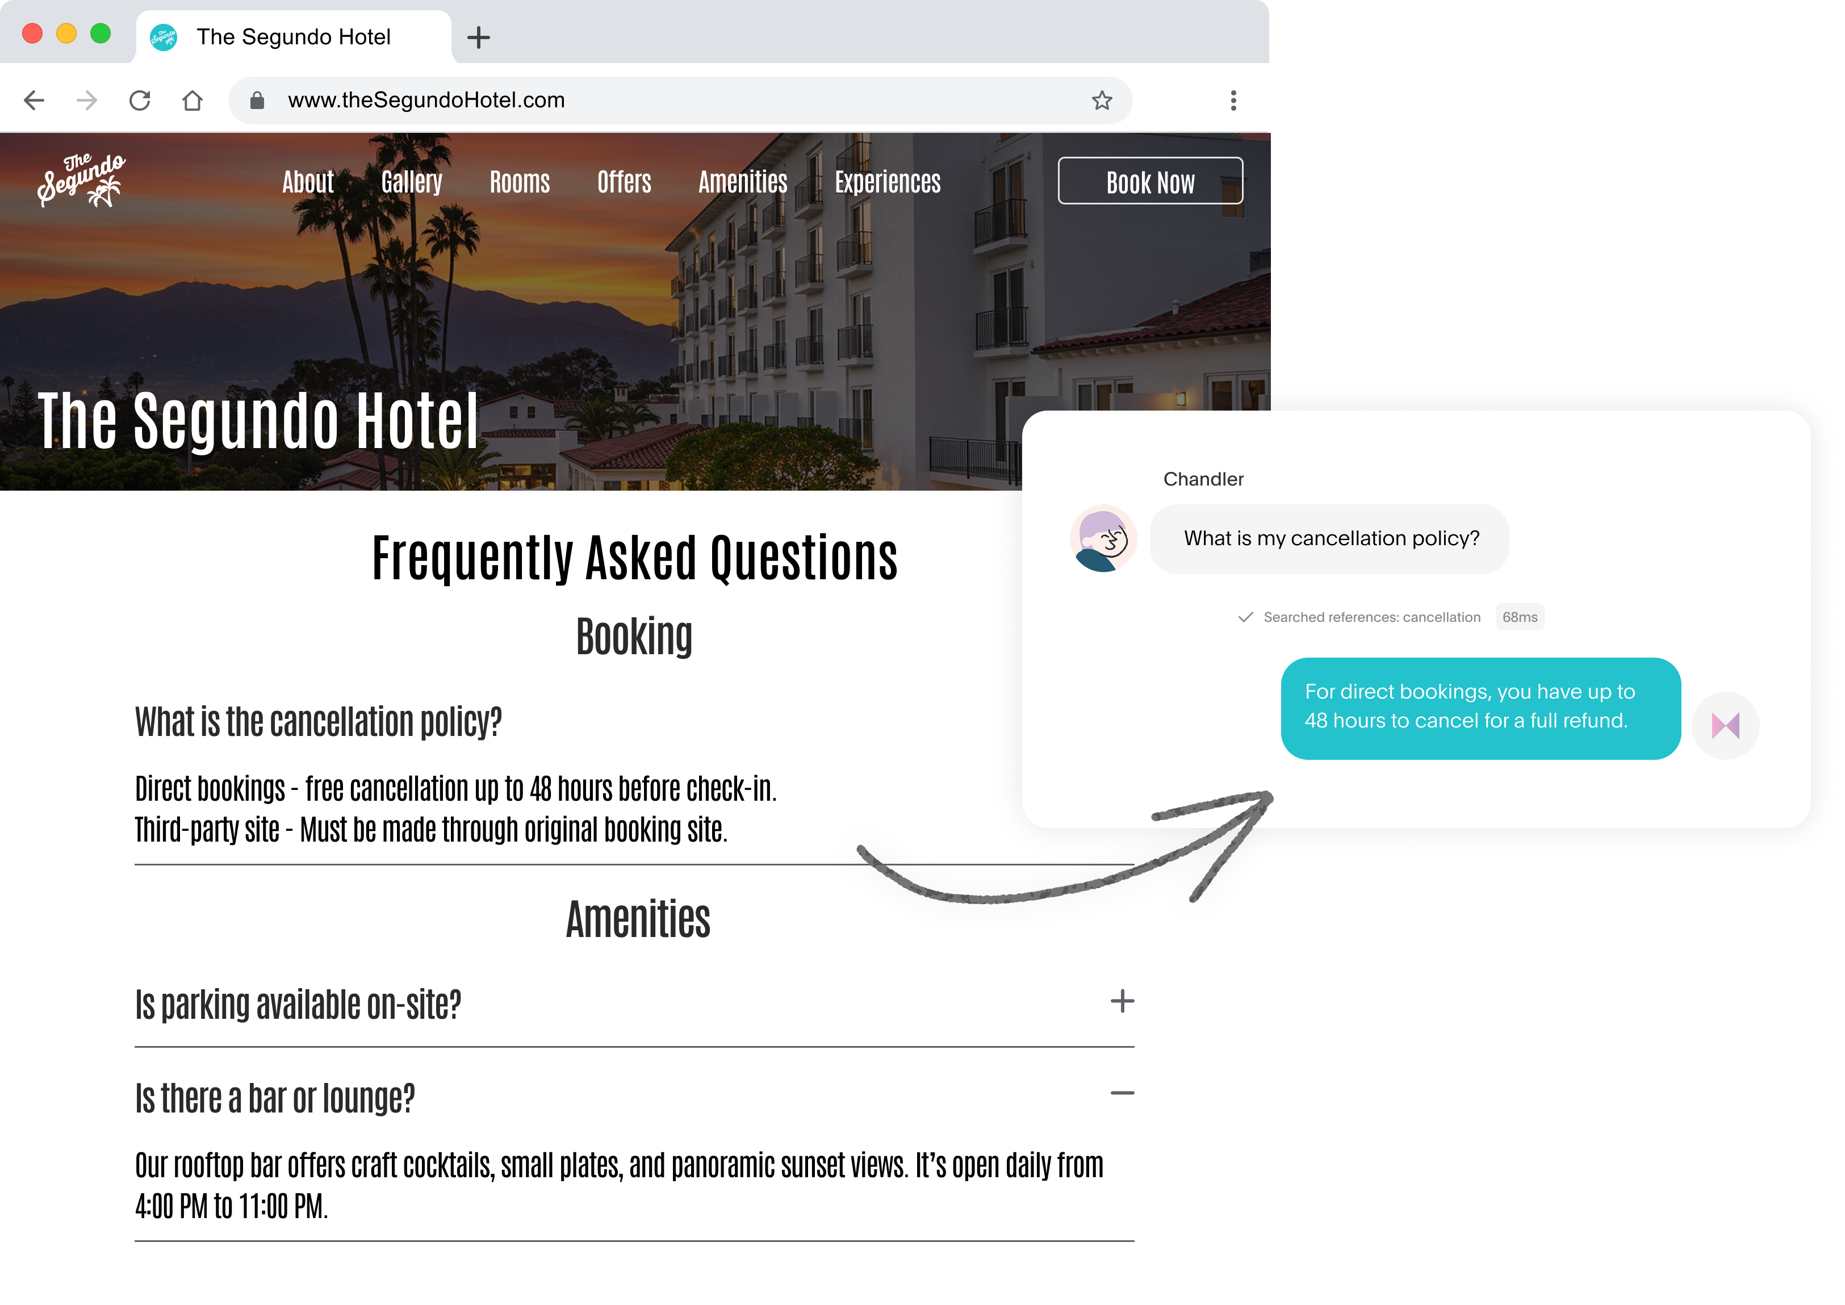The height and width of the screenshot is (1305, 1845).
Task: Click the 68ms latency badge
Action: click(1518, 617)
